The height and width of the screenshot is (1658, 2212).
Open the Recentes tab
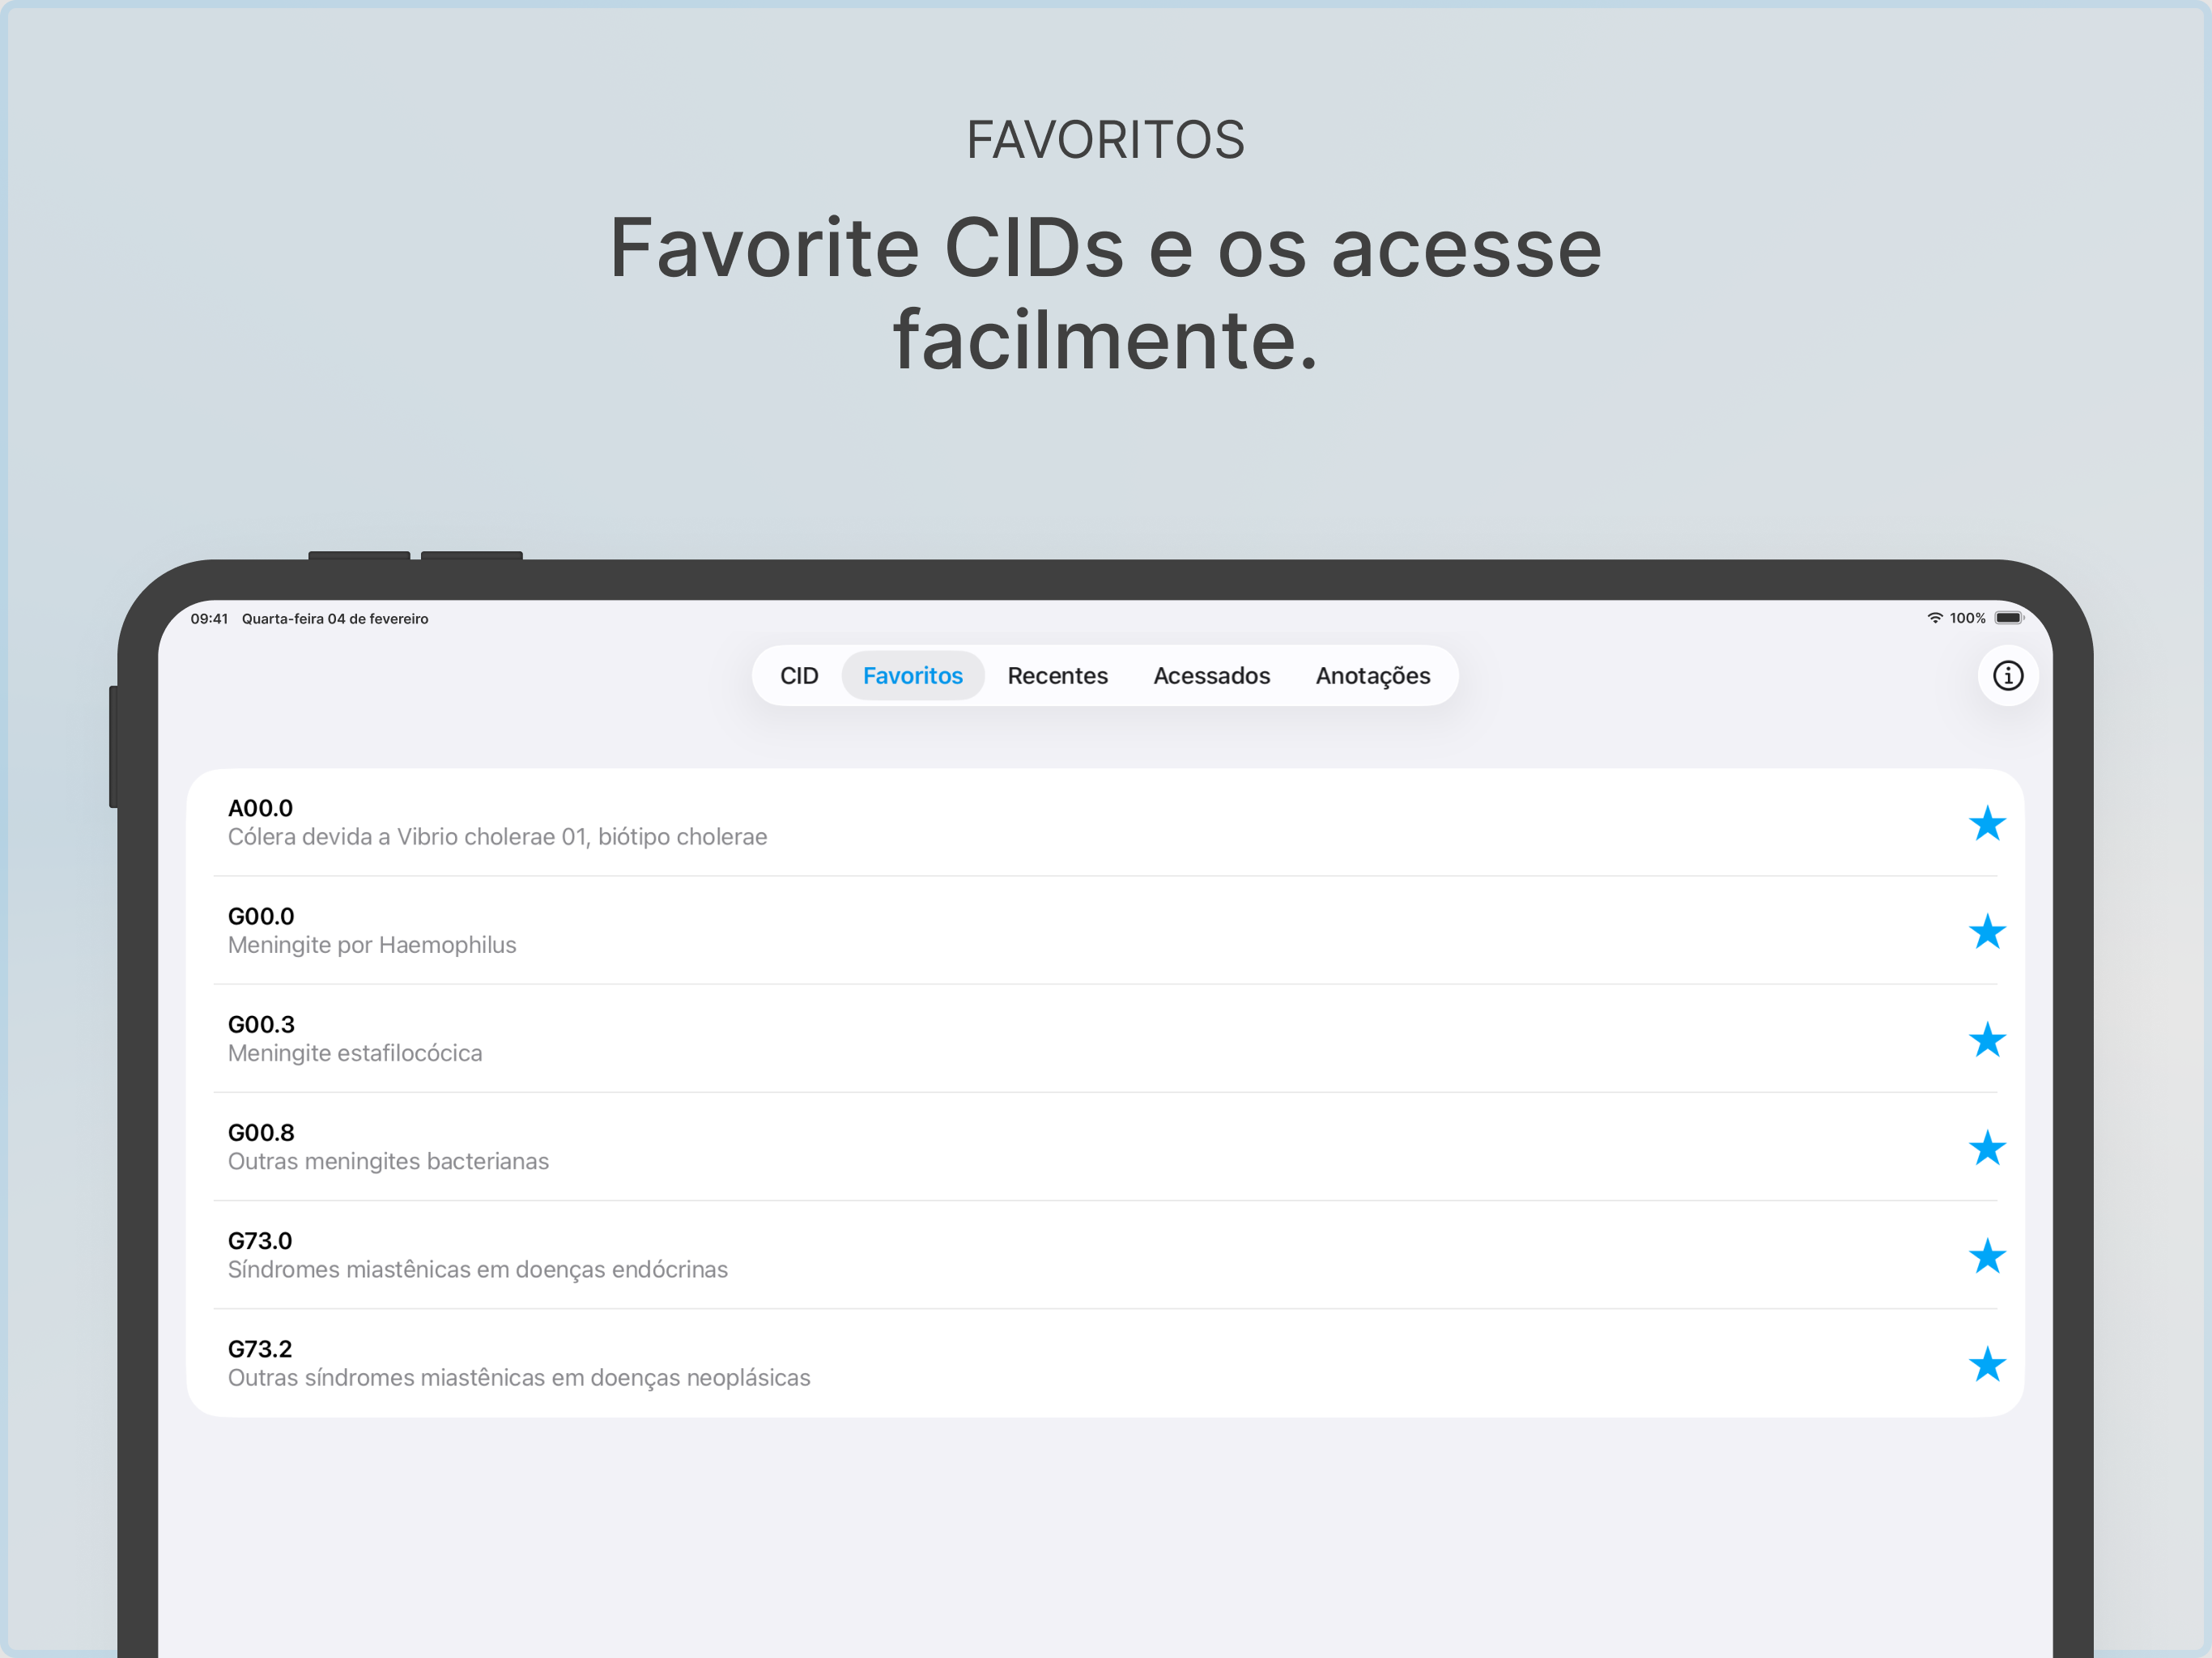[x=1057, y=676]
